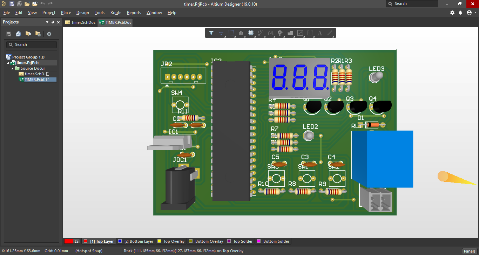Image resolution: width=479 pixels, height=255 pixels.
Task: Select the Place Via tool
Action: click(280, 33)
